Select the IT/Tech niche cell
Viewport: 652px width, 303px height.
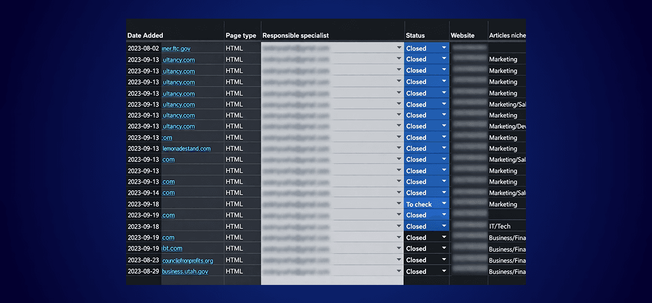point(500,226)
